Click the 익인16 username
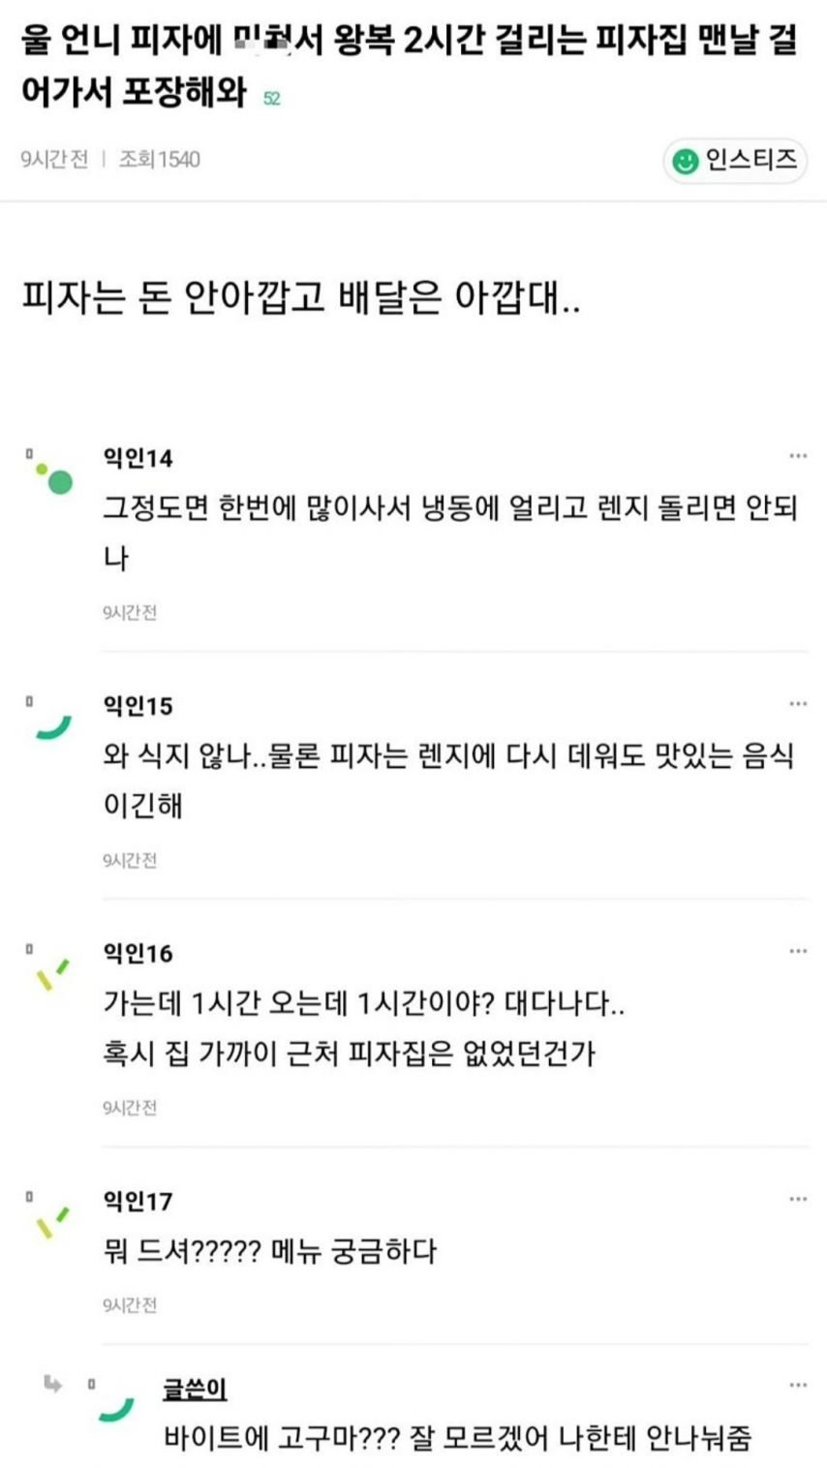 138,954
